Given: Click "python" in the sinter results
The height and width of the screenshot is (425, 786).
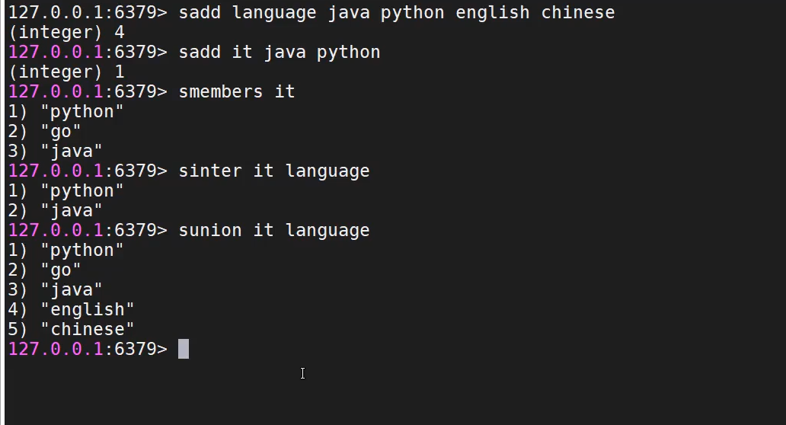Looking at the screenshot, I should click(82, 190).
